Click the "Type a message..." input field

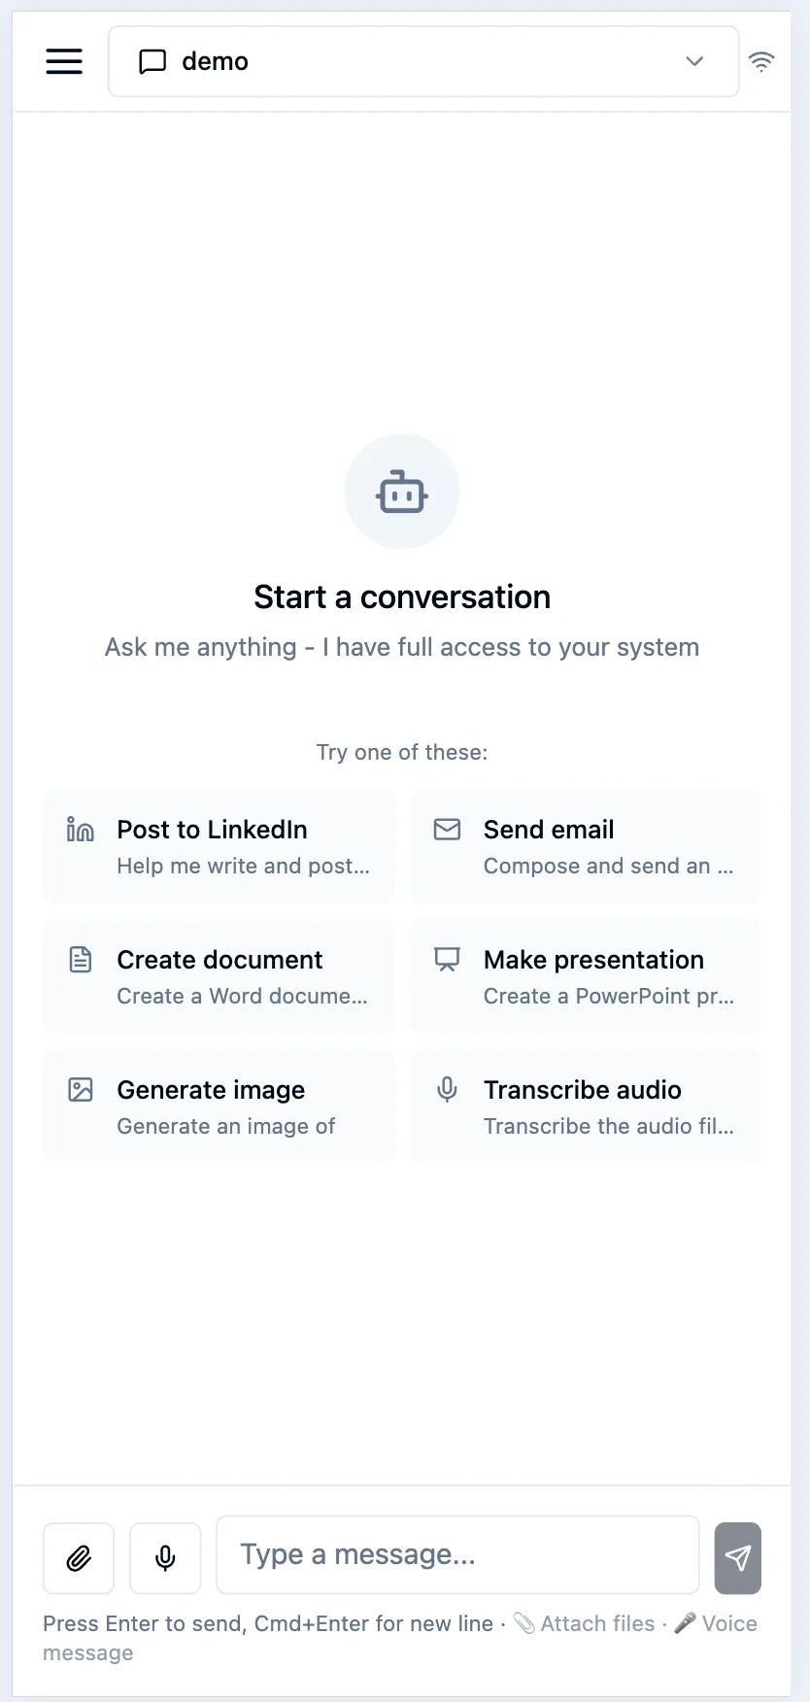coord(456,1554)
